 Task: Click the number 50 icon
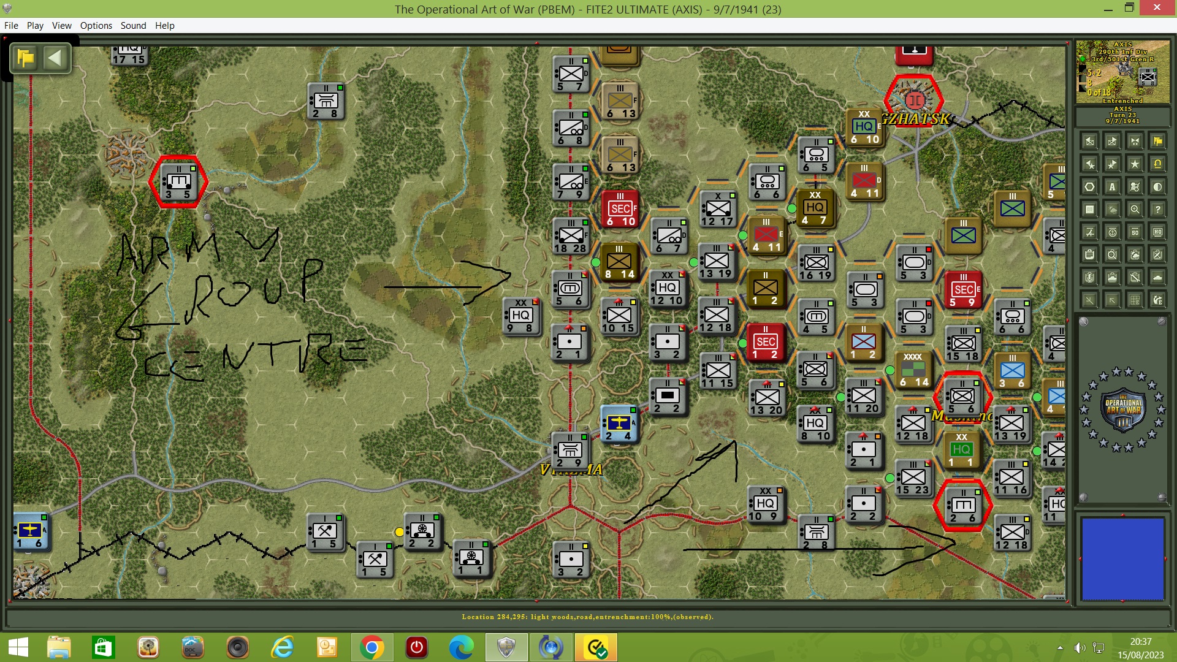click(1135, 232)
